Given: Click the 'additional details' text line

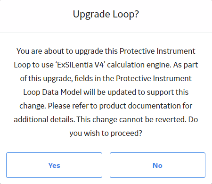Looking at the screenshot, I should (x=106, y=119).
